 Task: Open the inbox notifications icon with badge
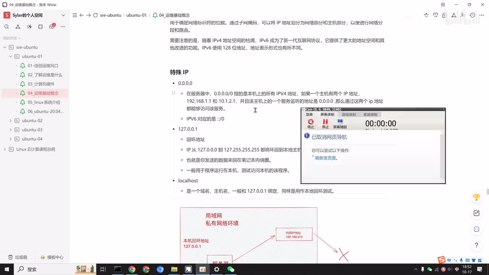coord(52,26)
